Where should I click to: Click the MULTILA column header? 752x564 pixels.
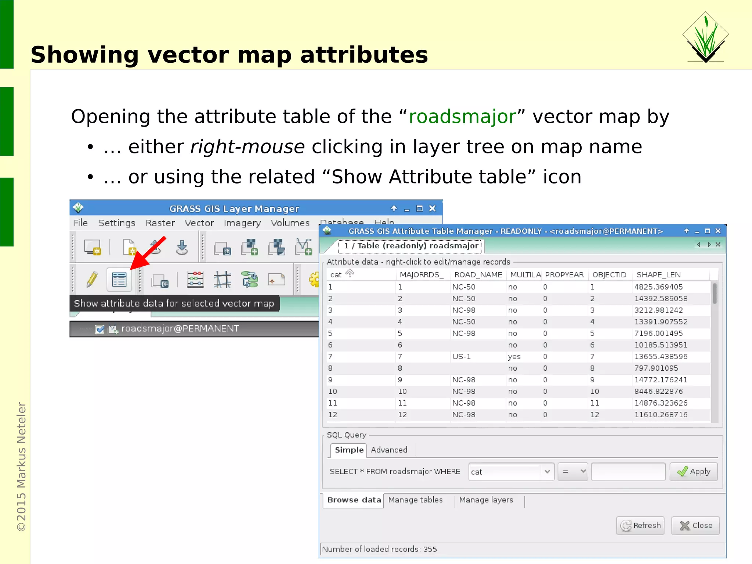525,274
